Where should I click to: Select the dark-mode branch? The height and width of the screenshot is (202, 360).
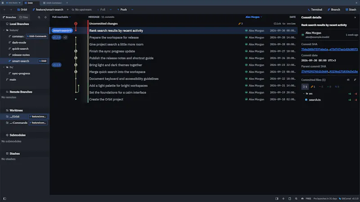tap(19, 42)
